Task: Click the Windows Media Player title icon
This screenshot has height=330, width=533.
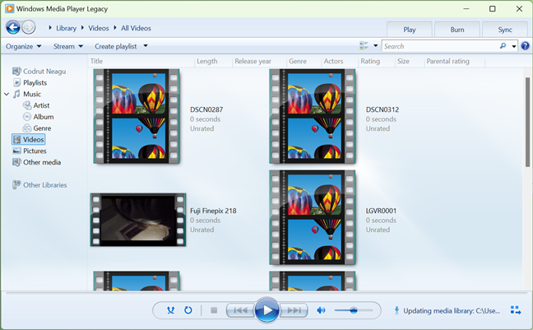Action: coord(10,8)
